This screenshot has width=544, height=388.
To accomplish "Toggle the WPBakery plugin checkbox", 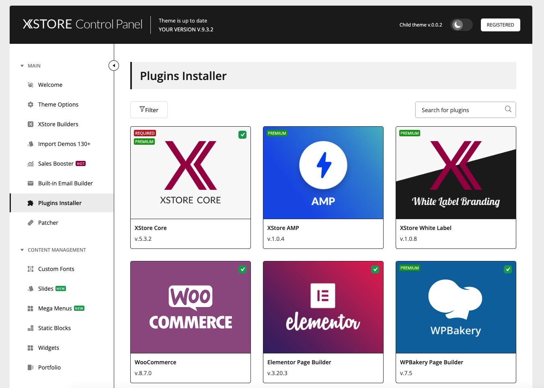I will pos(508,269).
